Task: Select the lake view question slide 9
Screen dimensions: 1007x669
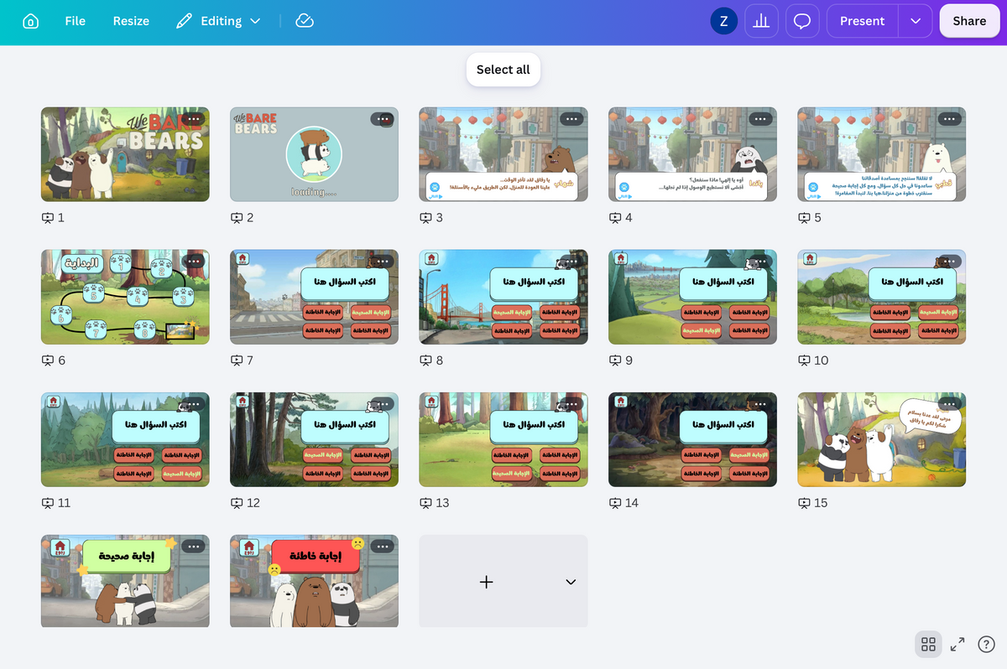Action: [x=692, y=297]
